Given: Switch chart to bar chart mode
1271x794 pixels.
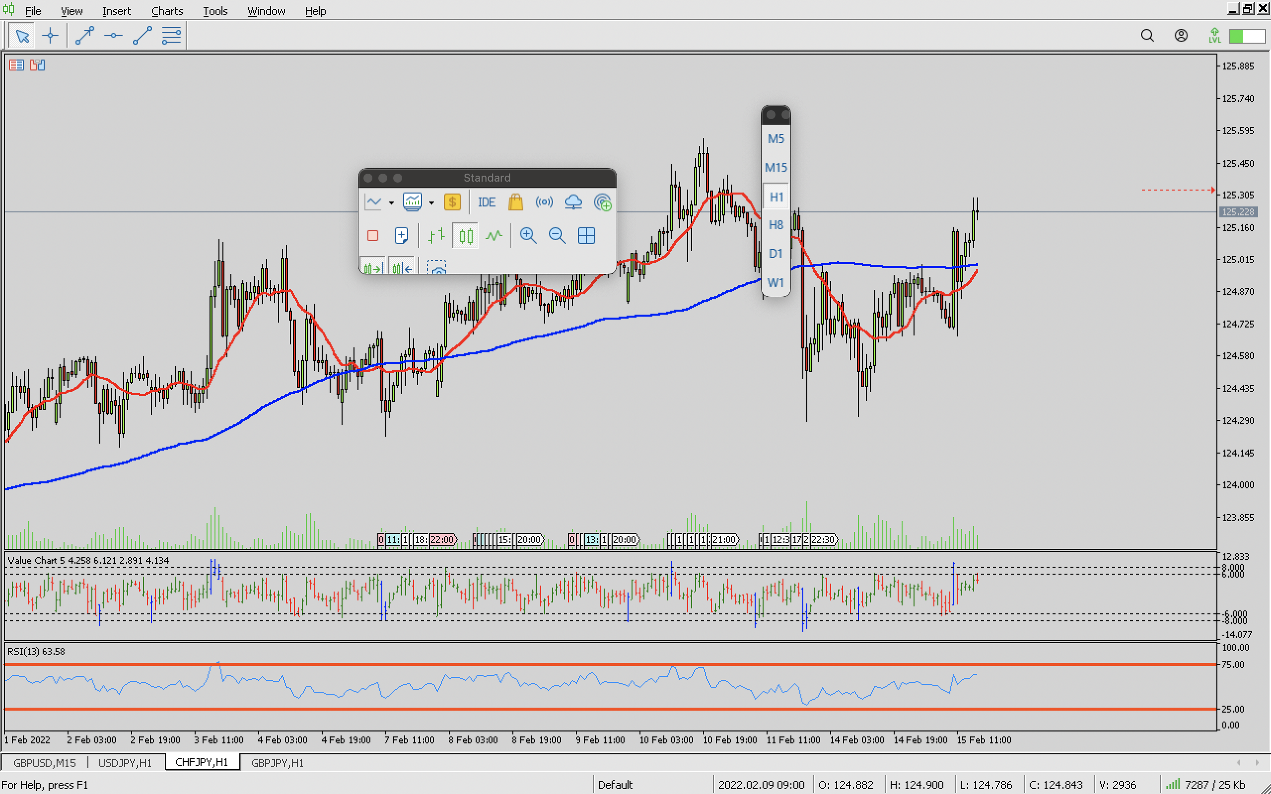Looking at the screenshot, I should pyautogui.click(x=436, y=236).
